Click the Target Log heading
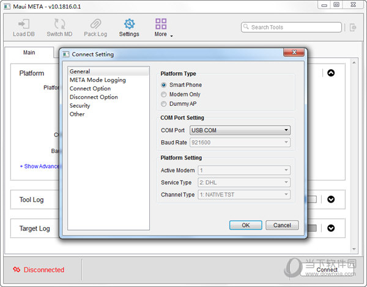Screen dimensions: 367x287 tap(35, 228)
